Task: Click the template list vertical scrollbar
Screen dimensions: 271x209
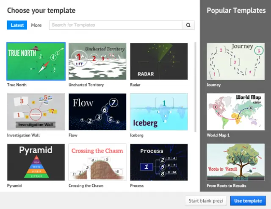Action: [195, 85]
